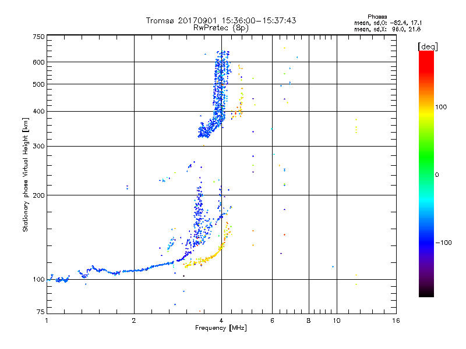
Task: Click the "500" height axis tick label
Action: [x=38, y=84]
